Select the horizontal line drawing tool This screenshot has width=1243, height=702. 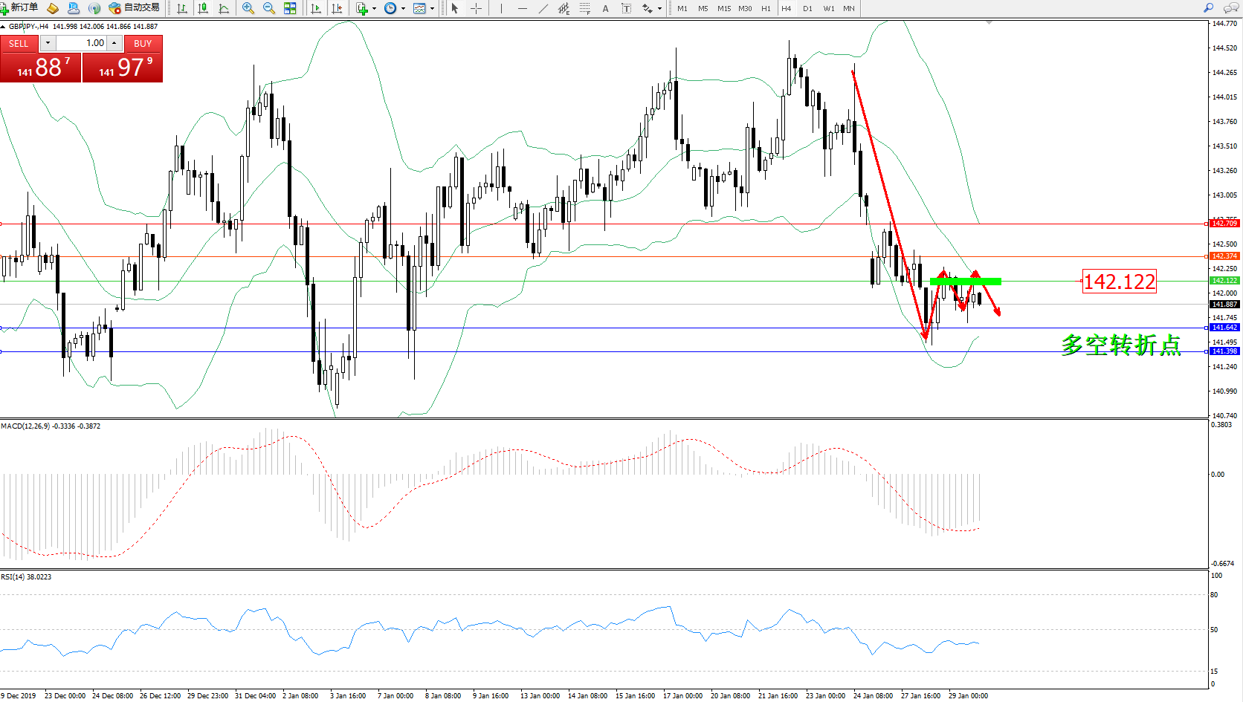click(523, 8)
